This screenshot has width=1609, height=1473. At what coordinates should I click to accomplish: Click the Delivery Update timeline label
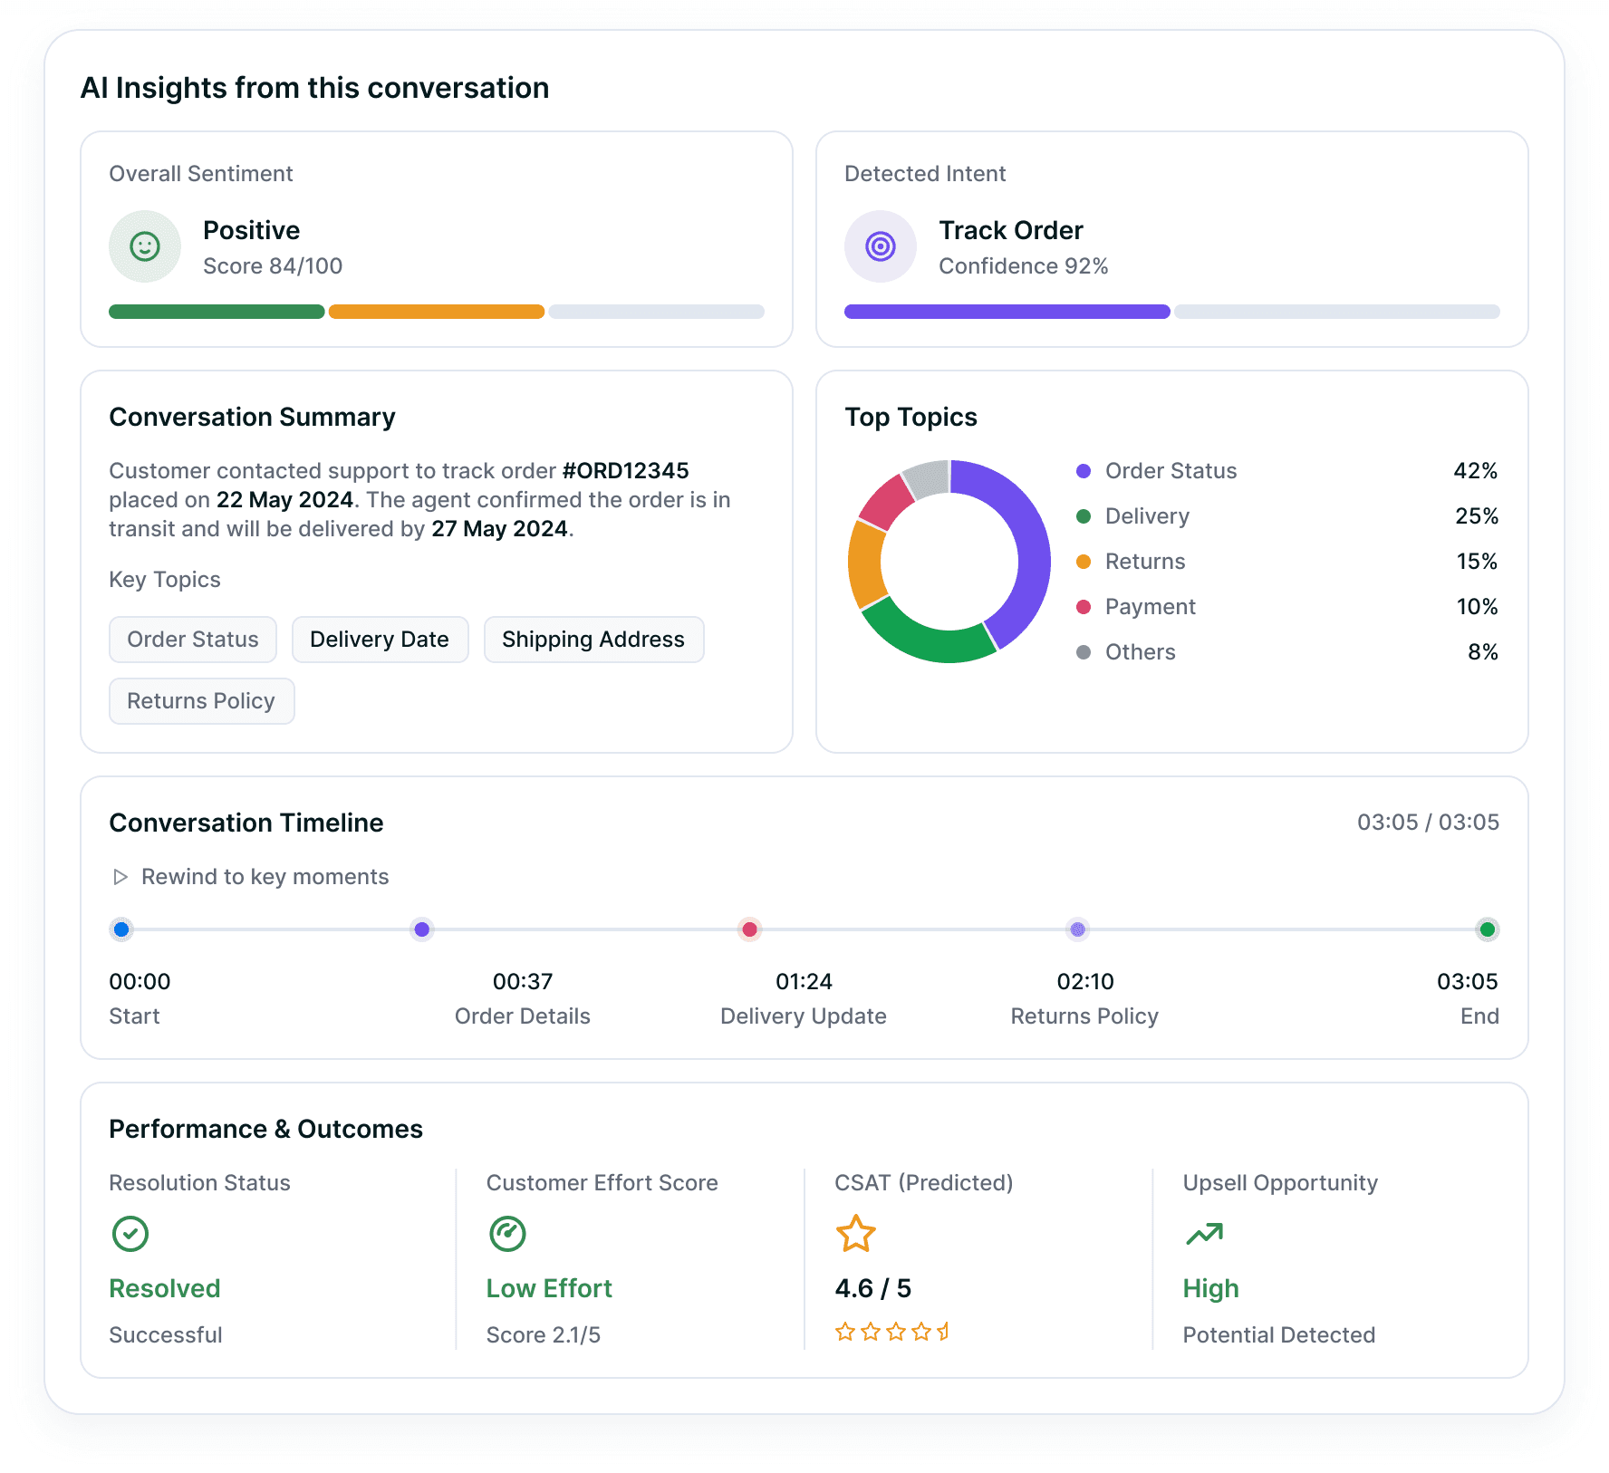pyautogui.click(x=804, y=1016)
